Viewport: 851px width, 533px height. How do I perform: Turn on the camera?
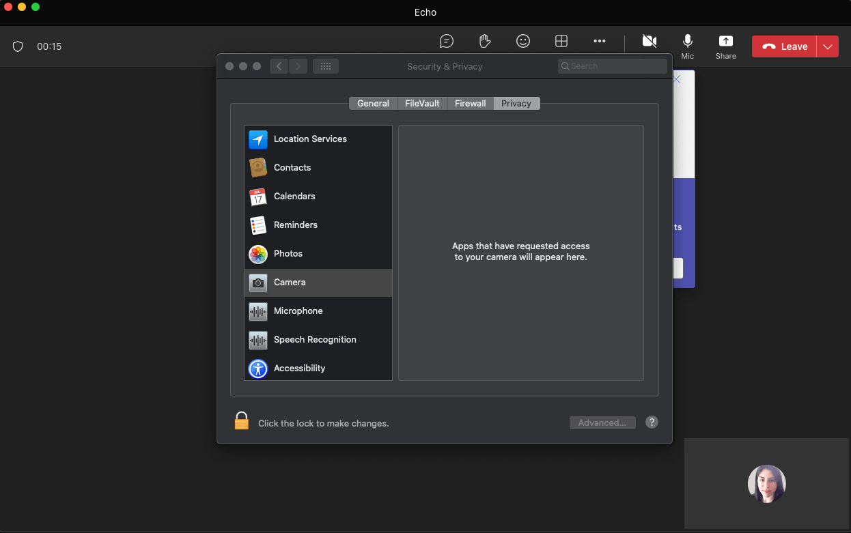coord(650,42)
